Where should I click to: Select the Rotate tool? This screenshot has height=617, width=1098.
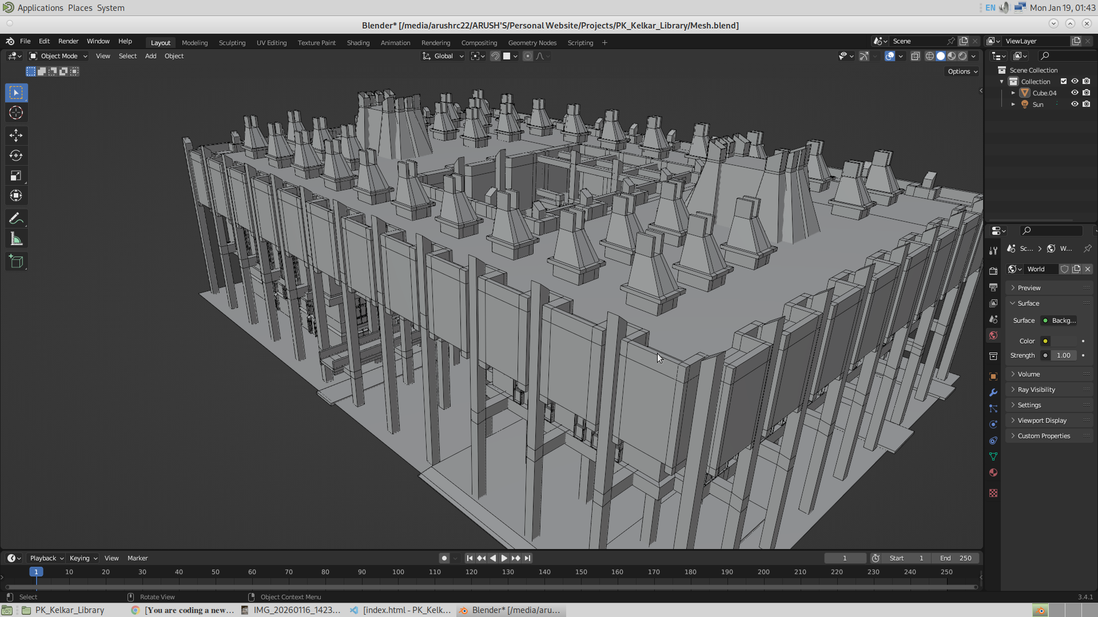point(16,155)
